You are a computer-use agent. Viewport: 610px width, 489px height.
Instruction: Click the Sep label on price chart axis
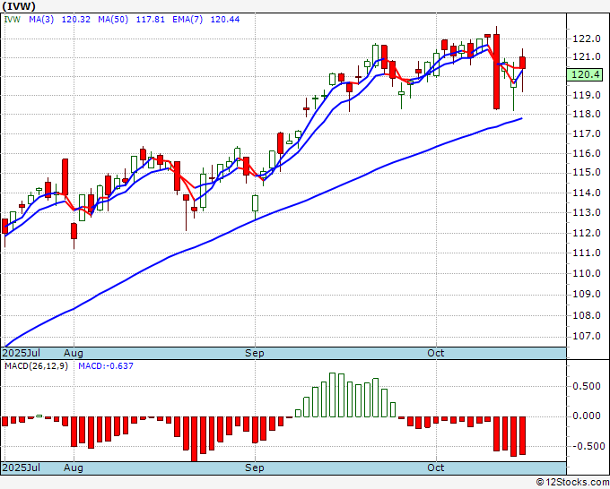[255, 353]
